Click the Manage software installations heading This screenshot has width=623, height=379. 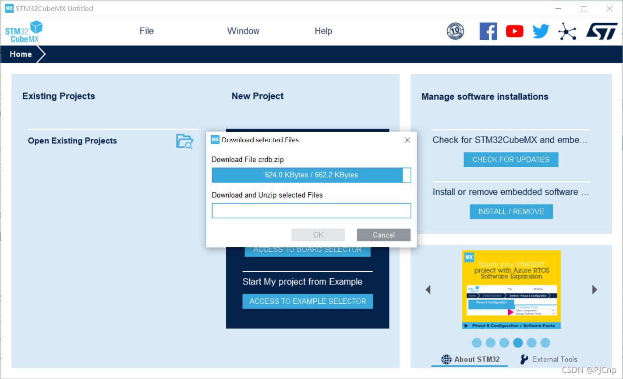485,97
